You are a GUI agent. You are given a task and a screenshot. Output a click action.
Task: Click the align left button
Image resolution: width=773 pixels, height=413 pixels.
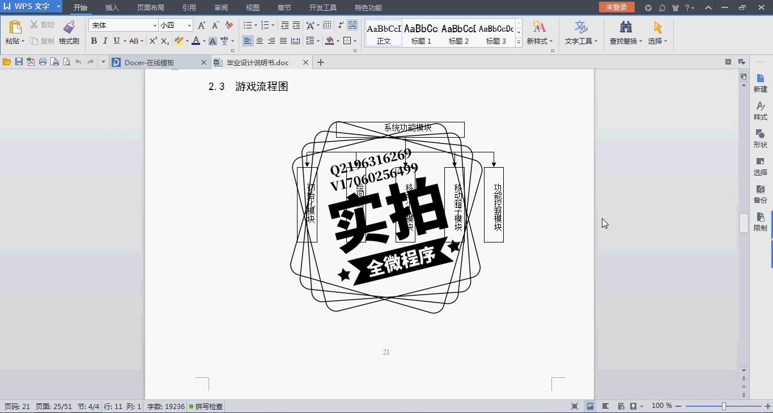pos(248,41)
